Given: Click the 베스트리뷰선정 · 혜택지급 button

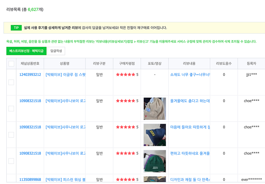Looking at the screenshot, I should (x=26, y=51).
